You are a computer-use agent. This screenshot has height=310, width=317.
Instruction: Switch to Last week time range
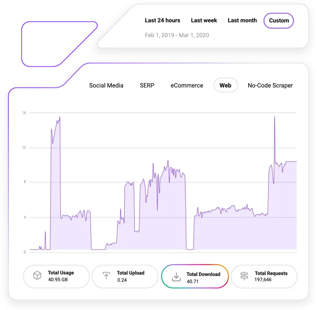204,21
